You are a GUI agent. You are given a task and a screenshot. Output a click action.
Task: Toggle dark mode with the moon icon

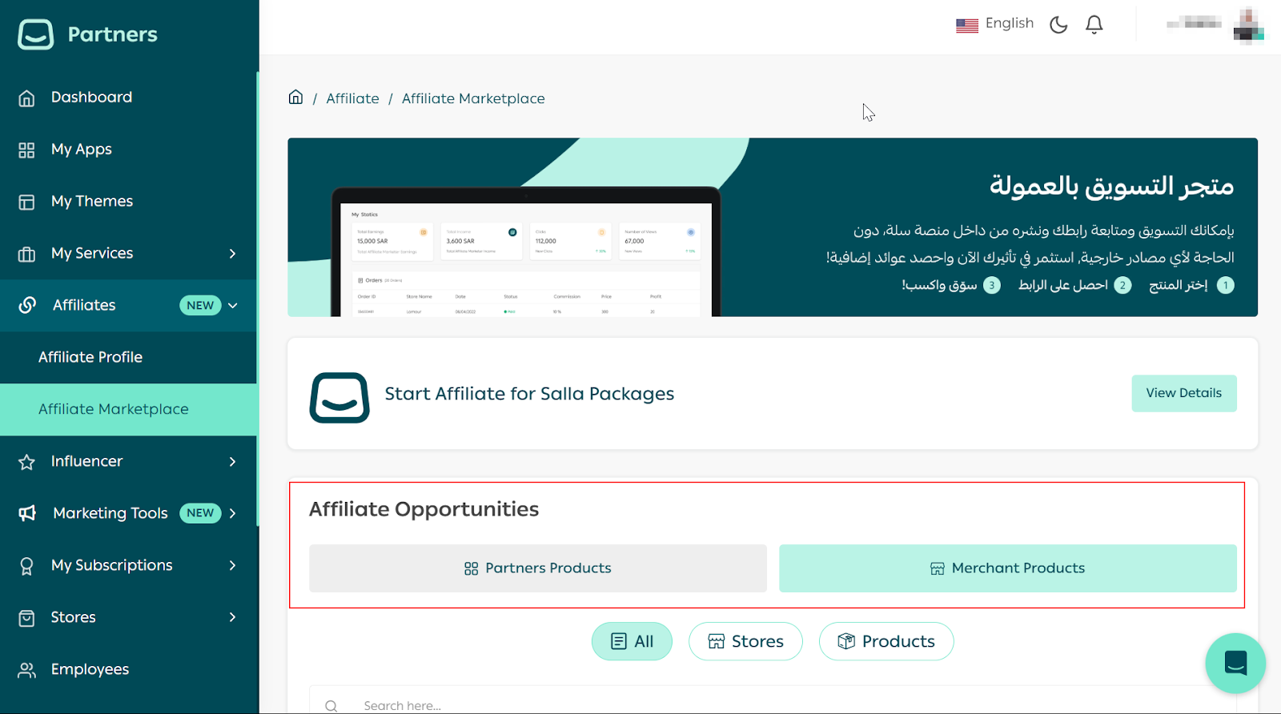(x=1058, y=25)
